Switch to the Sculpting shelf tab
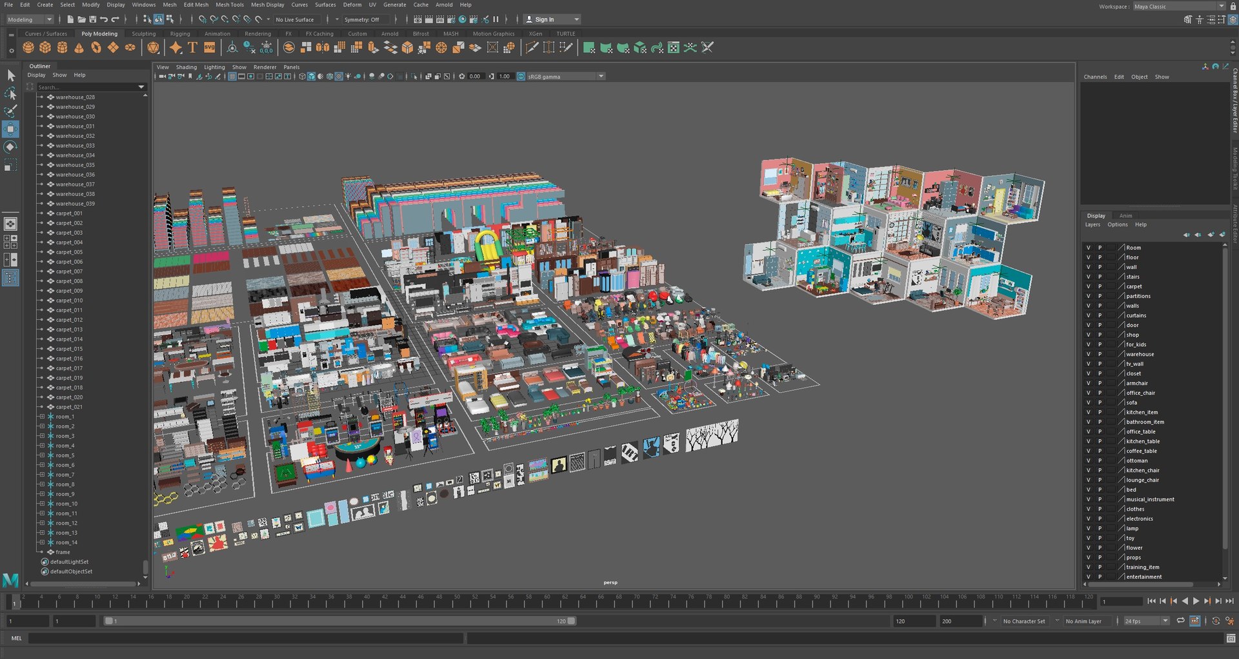Image resolution: width=1239 pixels, height=659 pixels. (x=144, y=34)
